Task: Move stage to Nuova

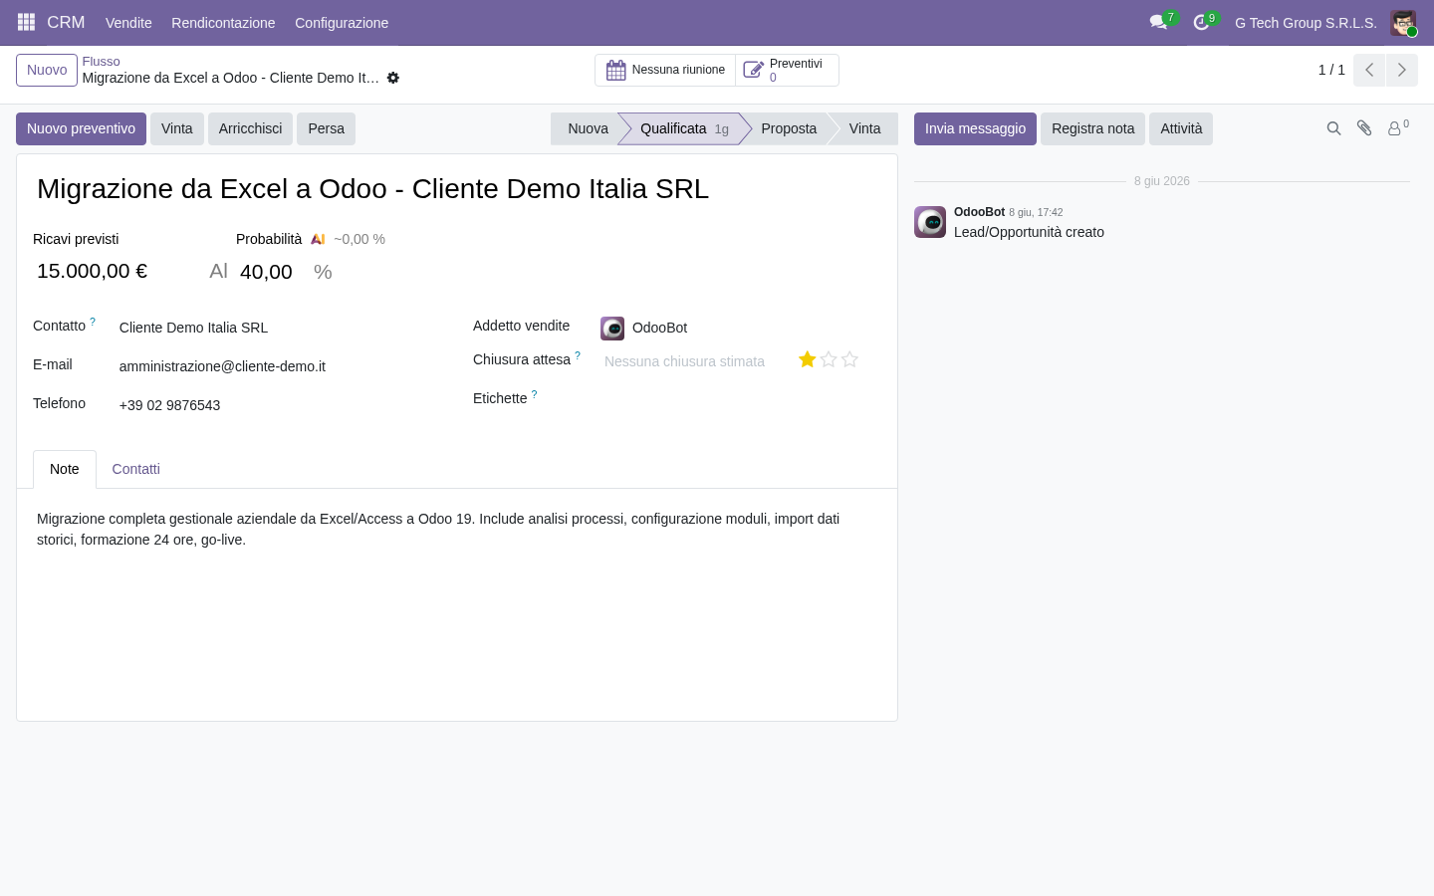Action: 586,128
